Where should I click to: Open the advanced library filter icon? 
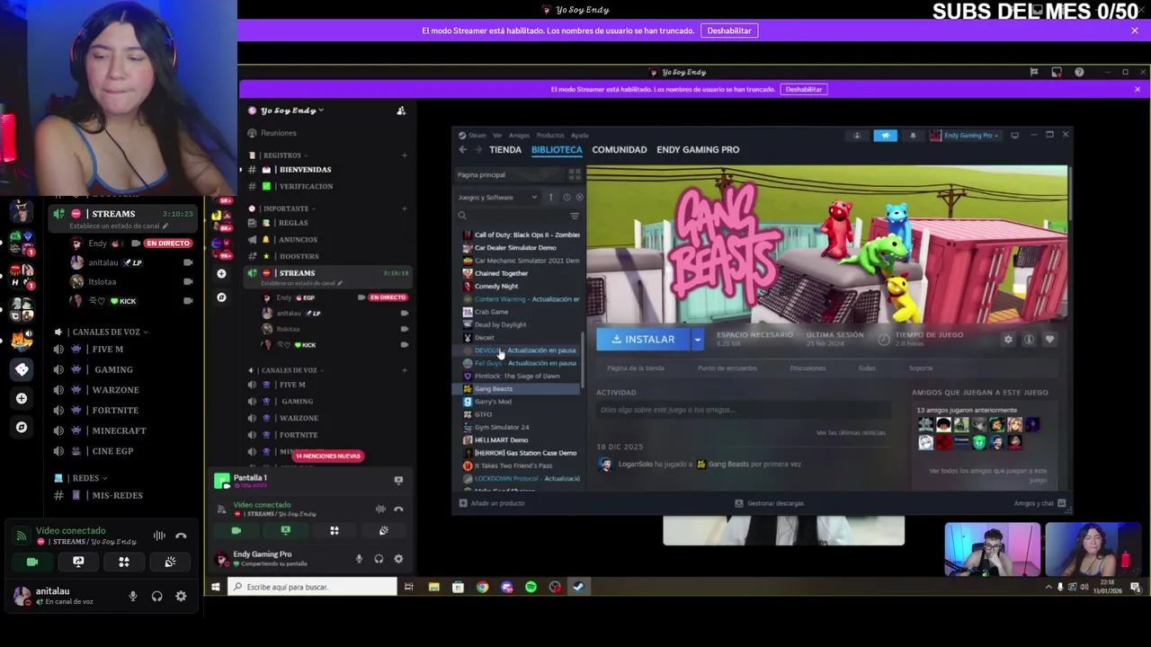pos(575,216)
